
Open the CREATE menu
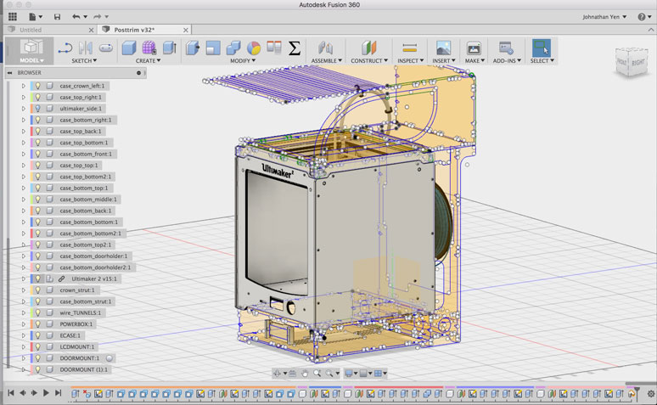coord(148,61)
